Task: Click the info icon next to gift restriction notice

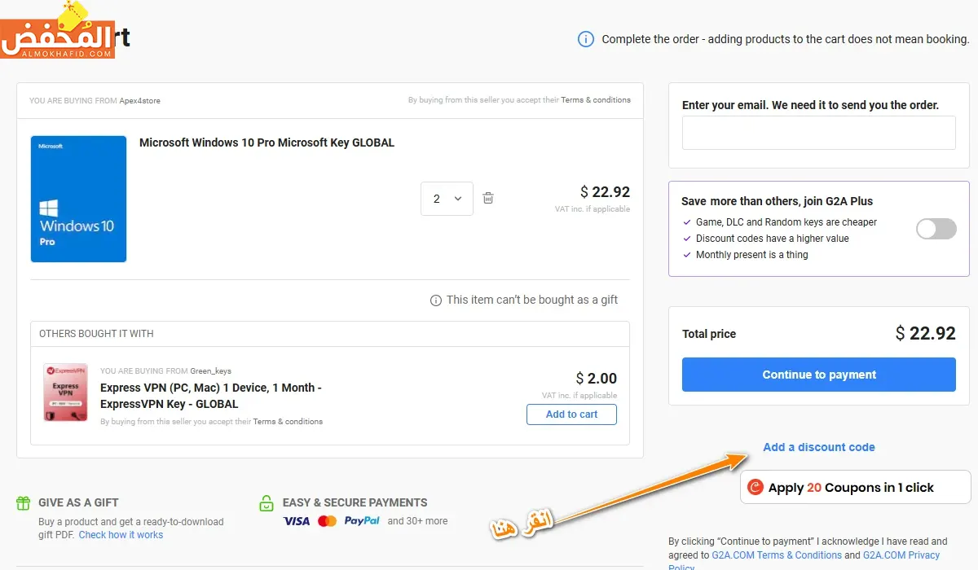Action: (436, 300)
